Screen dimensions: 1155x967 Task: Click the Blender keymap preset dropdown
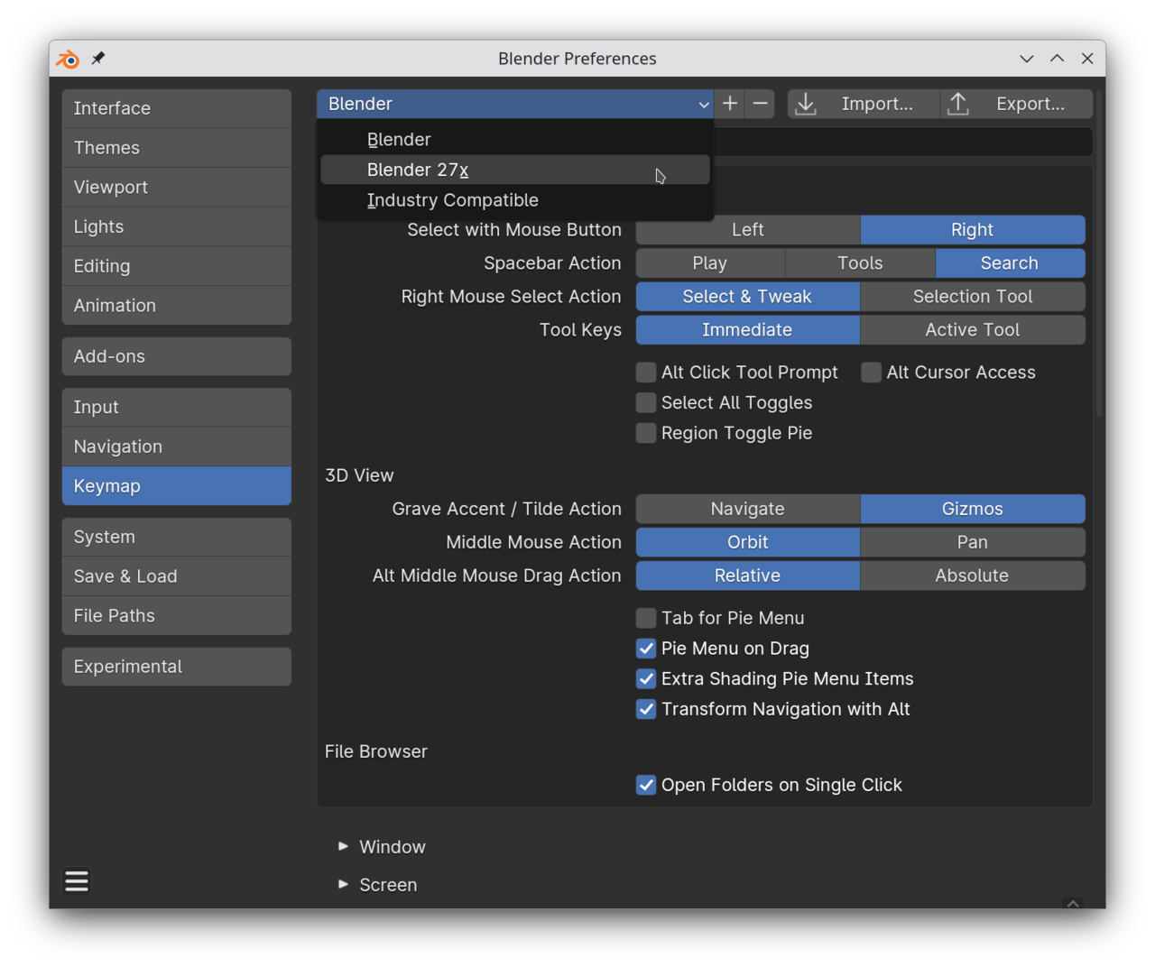(x=514, y=104)
